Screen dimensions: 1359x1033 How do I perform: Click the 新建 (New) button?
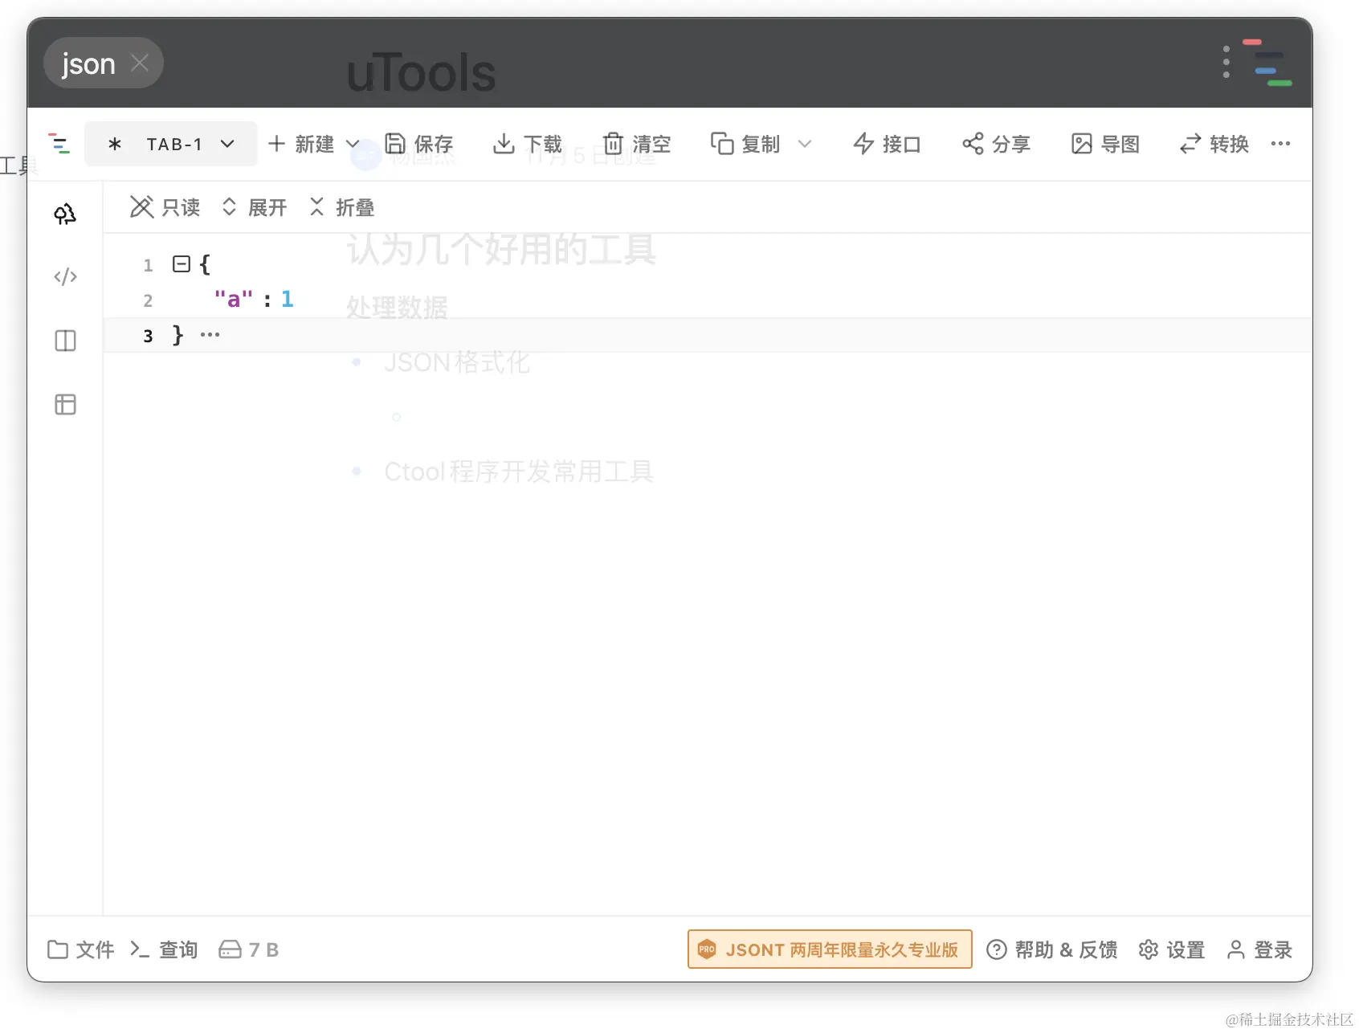[x=301, y=144]
